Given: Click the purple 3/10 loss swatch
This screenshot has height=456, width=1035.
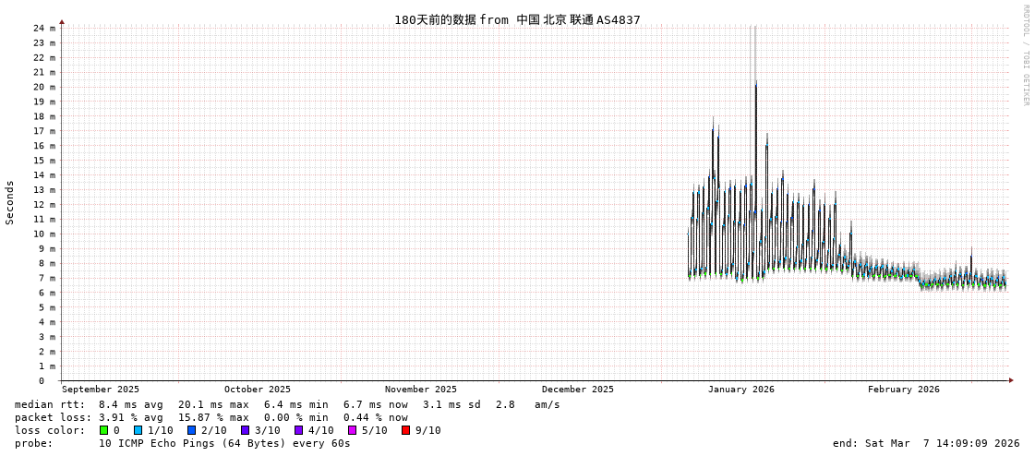Looking at the screenshot, I should (x=245, y=430).
